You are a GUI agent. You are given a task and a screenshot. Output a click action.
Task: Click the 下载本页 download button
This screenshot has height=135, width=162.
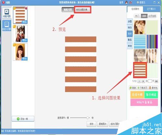[x=143, y=88]
